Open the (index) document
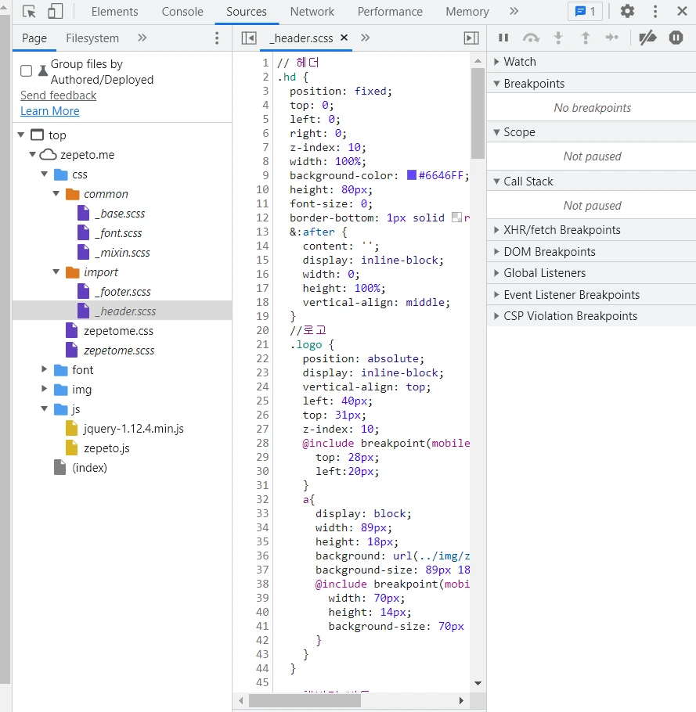 pos(89,468)
